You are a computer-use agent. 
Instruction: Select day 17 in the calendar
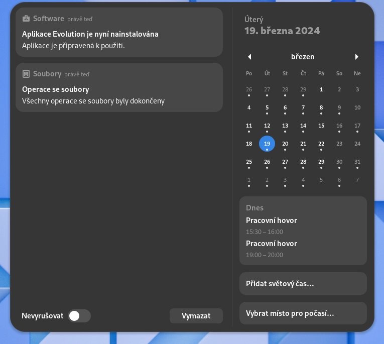click(357, 126)
